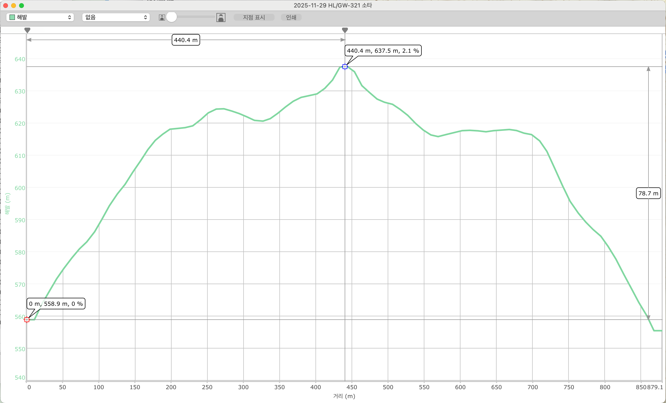
Task: Click the range marker triangle above the peak
Action: pyautogui.click(x=345, y=30)
